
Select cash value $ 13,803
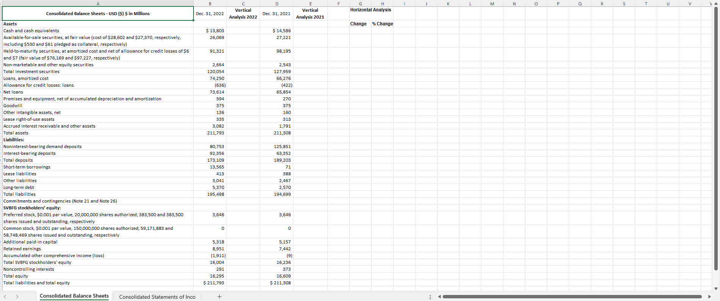(x=210, y=31)
